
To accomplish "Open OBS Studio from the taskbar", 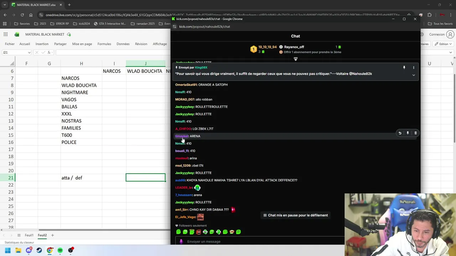I will click(x=71, y=250).
